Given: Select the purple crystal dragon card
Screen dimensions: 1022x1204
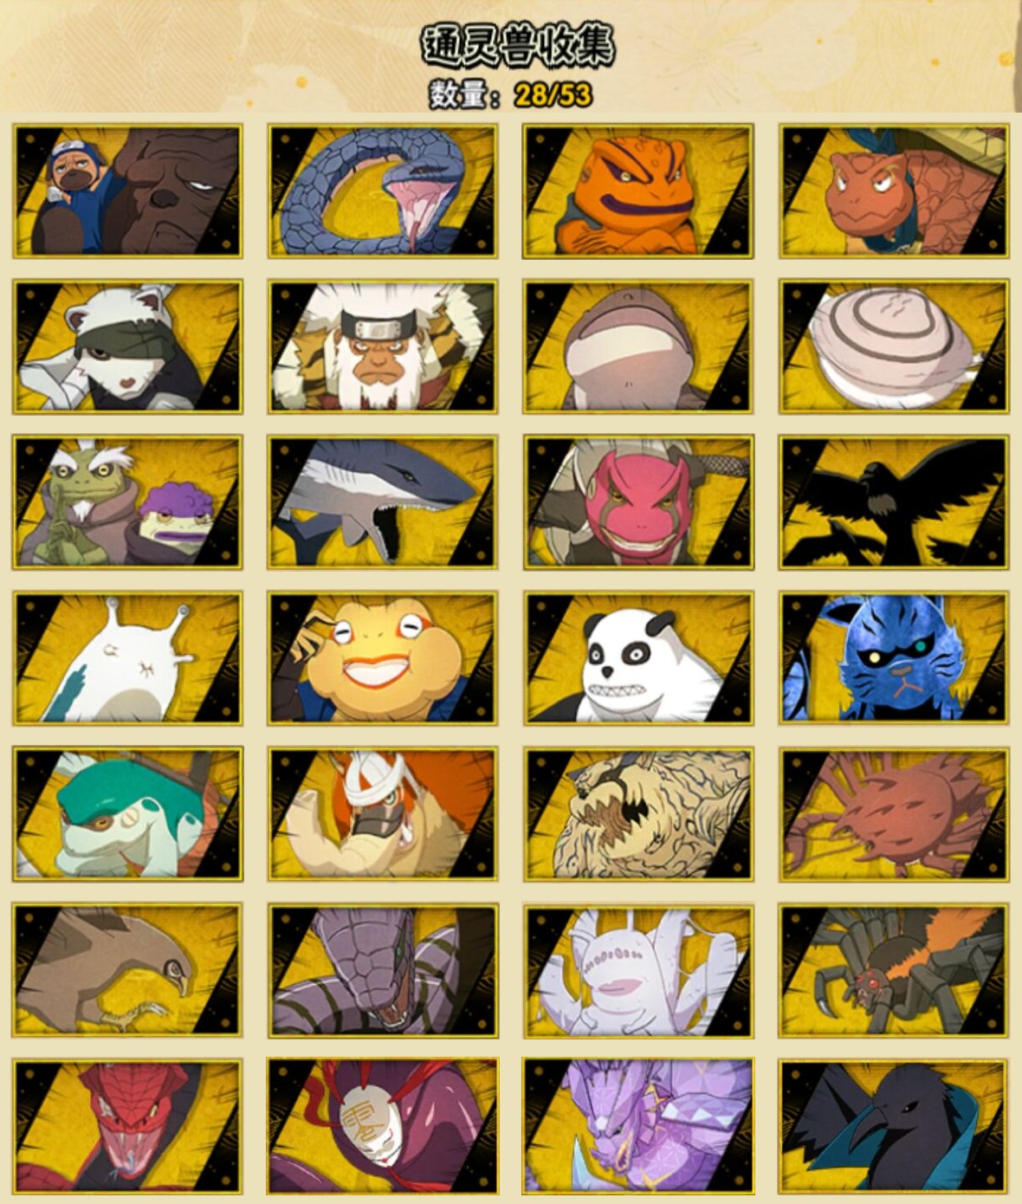Looking at the screenshot, I should coord(638,1126).
